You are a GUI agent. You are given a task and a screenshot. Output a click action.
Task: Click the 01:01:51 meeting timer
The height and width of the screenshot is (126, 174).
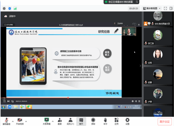point(134,8)
